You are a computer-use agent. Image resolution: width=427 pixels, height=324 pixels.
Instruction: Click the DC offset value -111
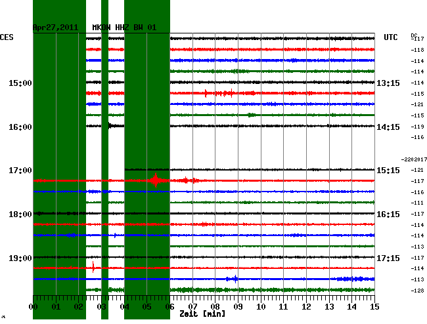pos(417,203)
